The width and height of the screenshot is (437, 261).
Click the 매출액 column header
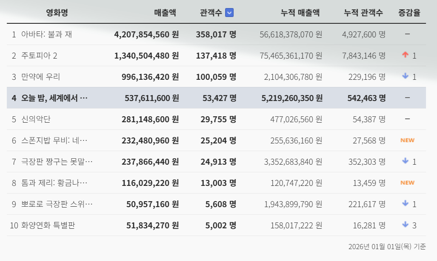coord(165,12)
